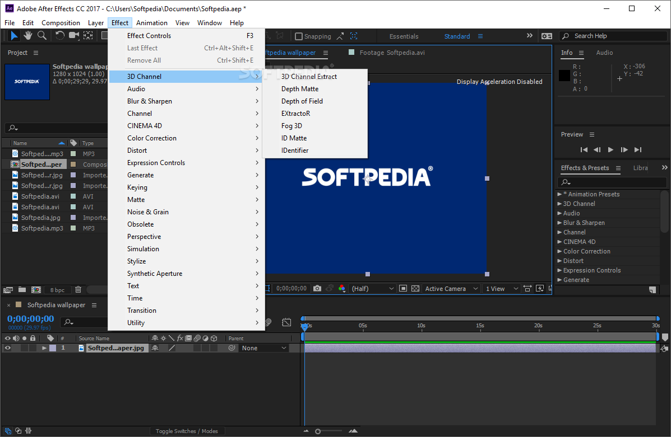
Task: Select the Rotation tool
Action: point(60,36)
